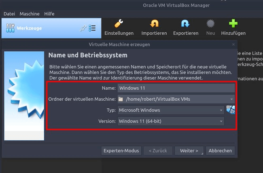The width and height of the screenshot is (263, 173).
Task: Click the Name field containing Windows 11
Action: point(176,88)
